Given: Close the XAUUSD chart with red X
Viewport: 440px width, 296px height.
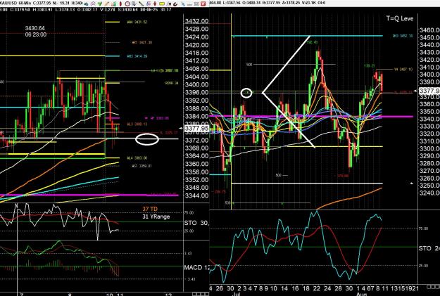Looking at the screenshot, I should [x=203, y=4].
